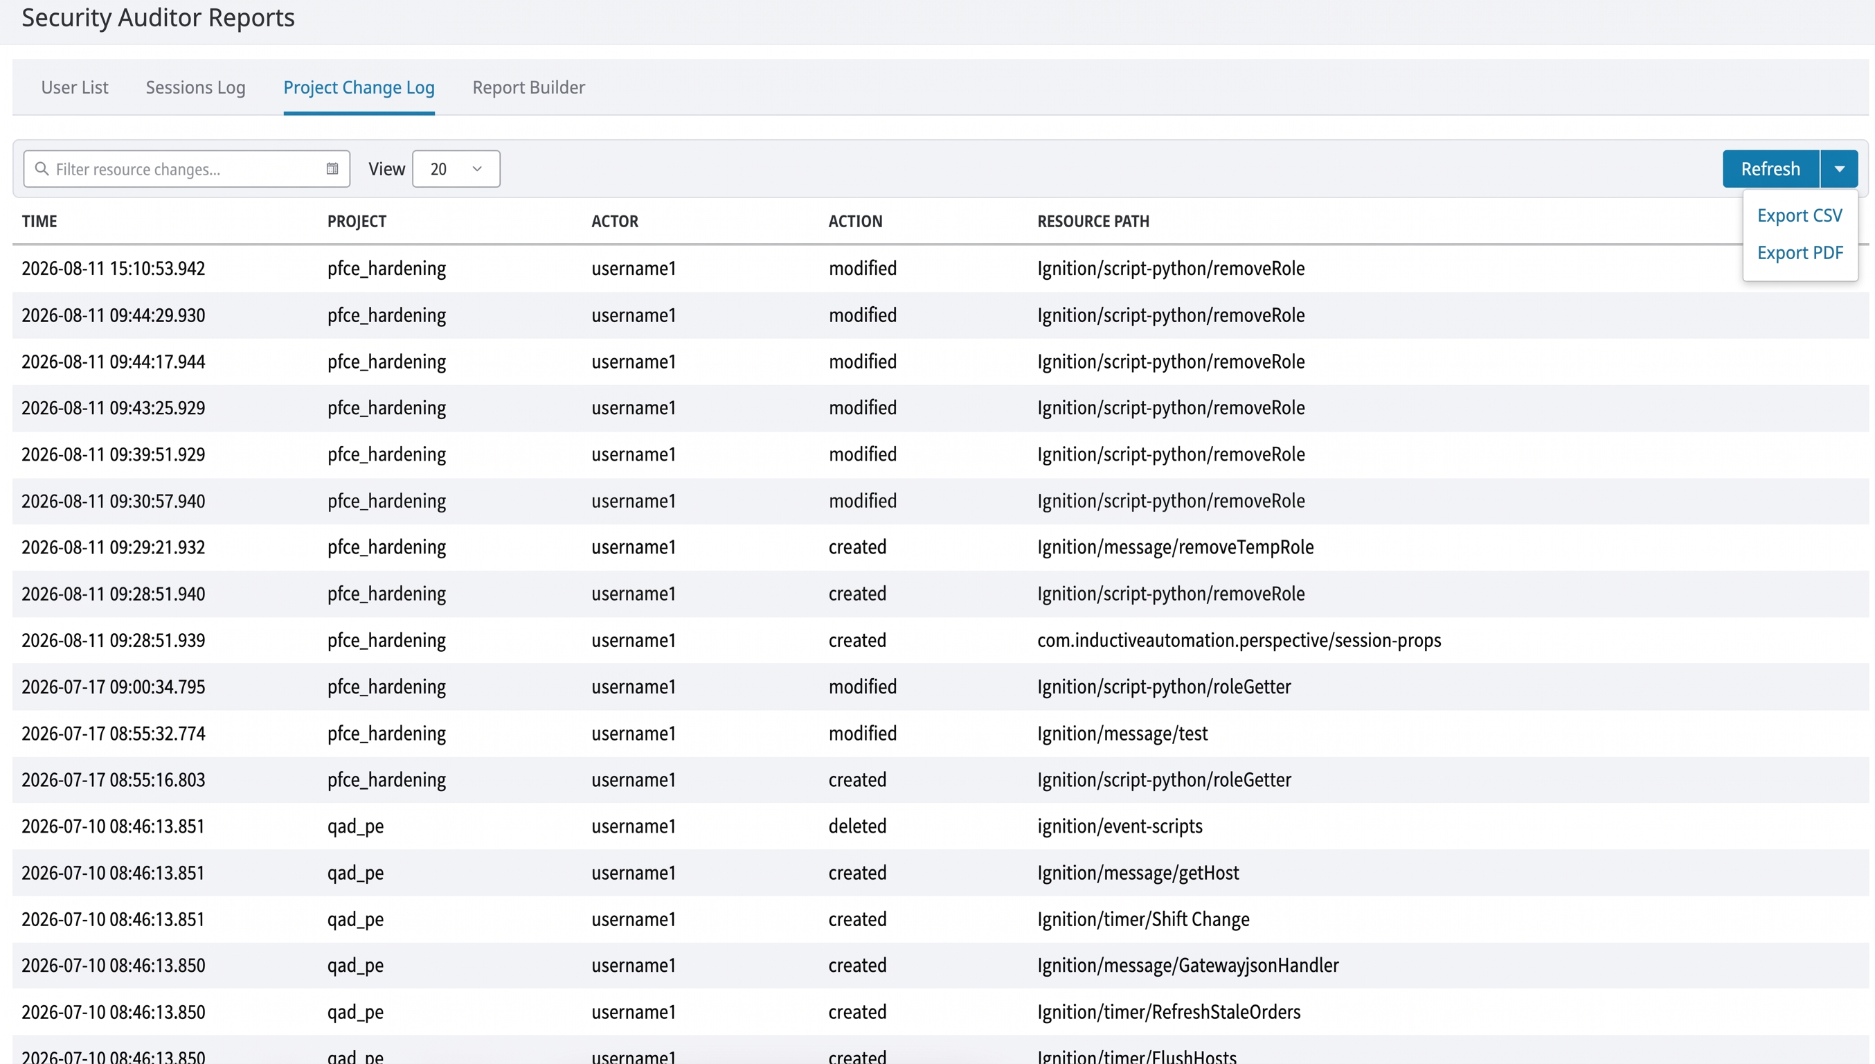Open the calendar date picker icon
Screen dimensions: 1875x1064
click(x=332, y=169)
